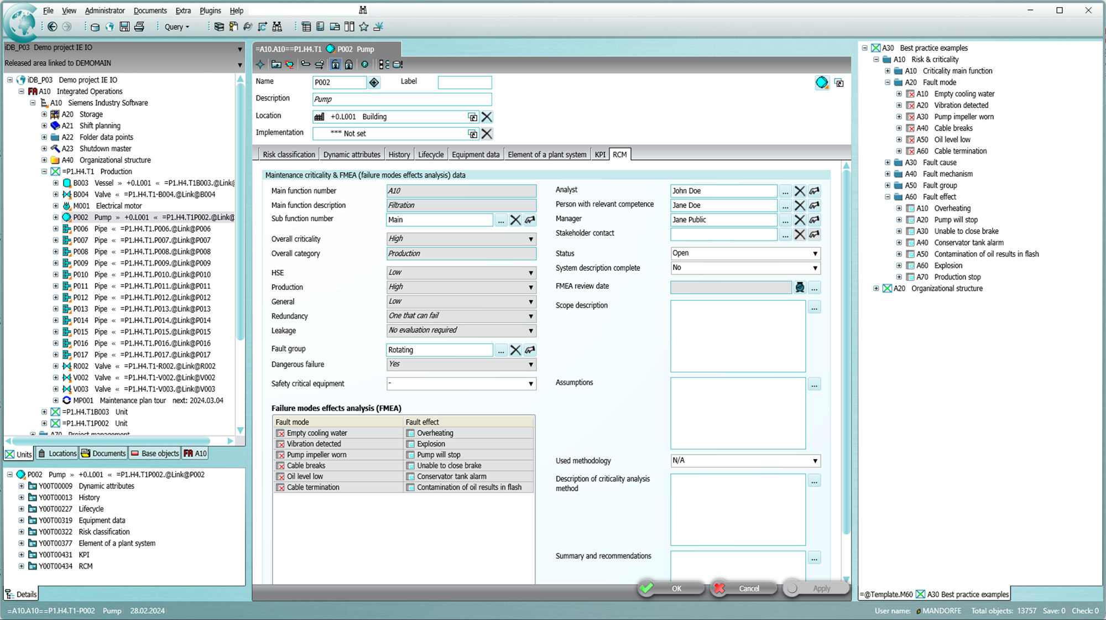
Task: Open the Administrator menu
Action: pyautogui.click(x=105, y=11)
